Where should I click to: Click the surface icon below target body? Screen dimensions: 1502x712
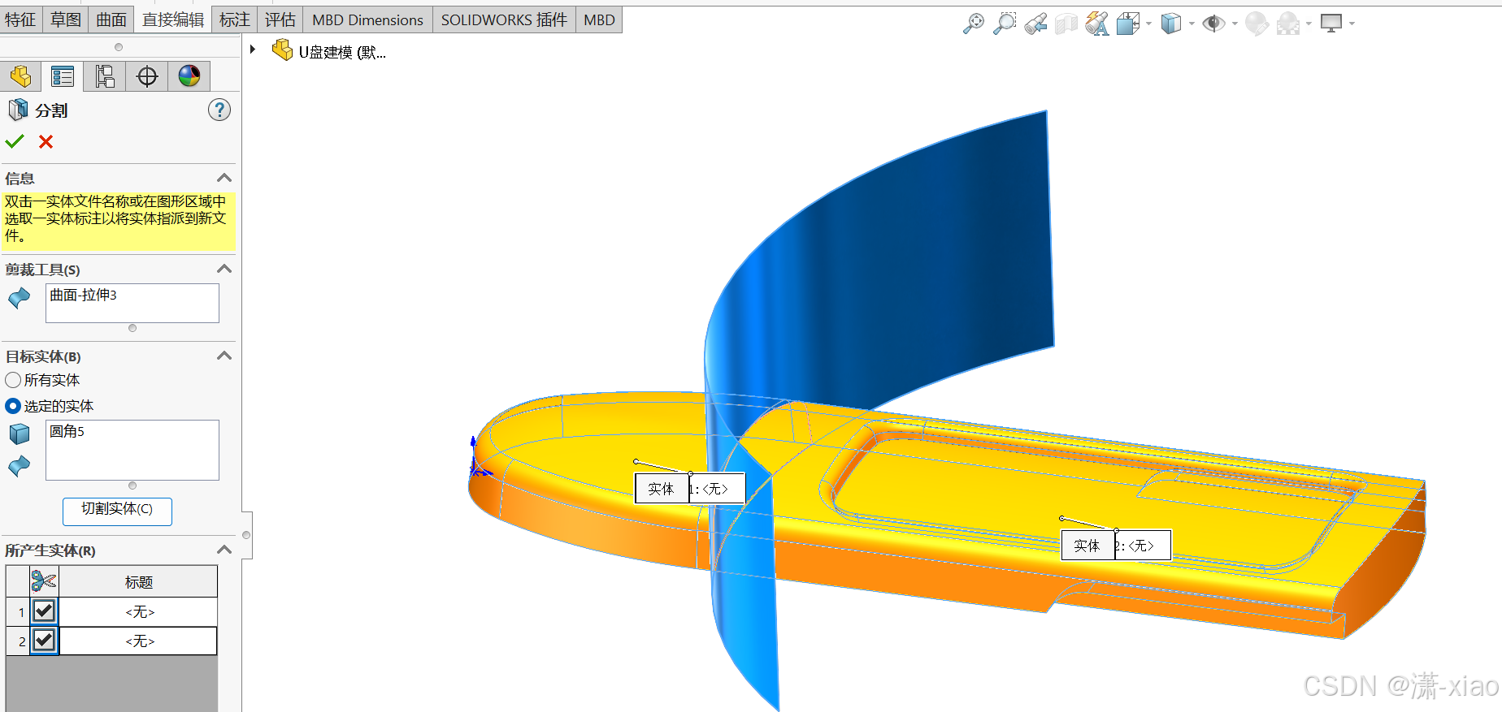coord(19,465)
